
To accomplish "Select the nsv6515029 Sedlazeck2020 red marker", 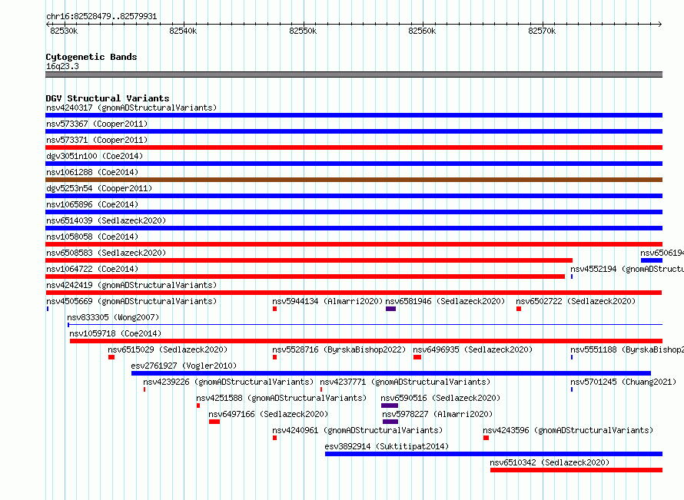I will coord(111,357).
